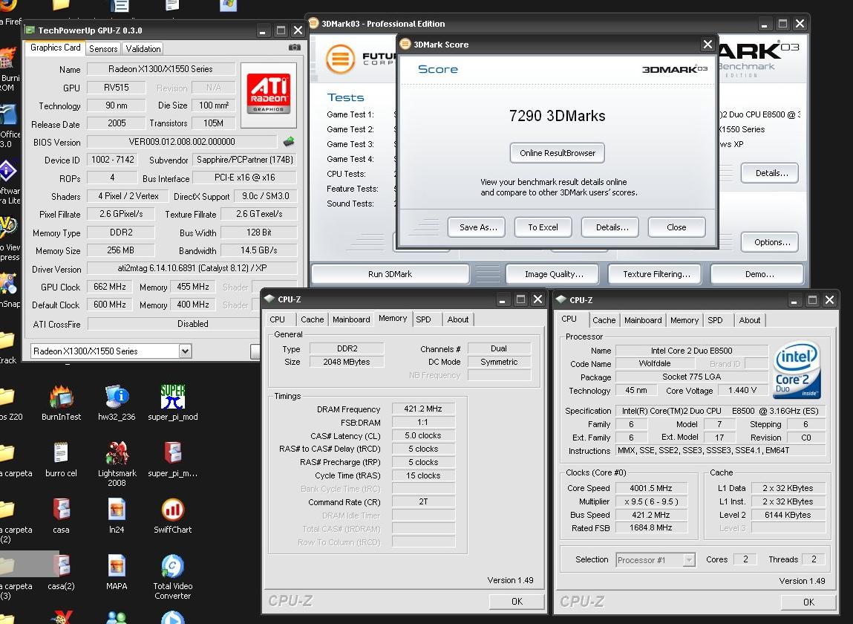Click the GPU-Z BIOS Version field

point(182,142)
